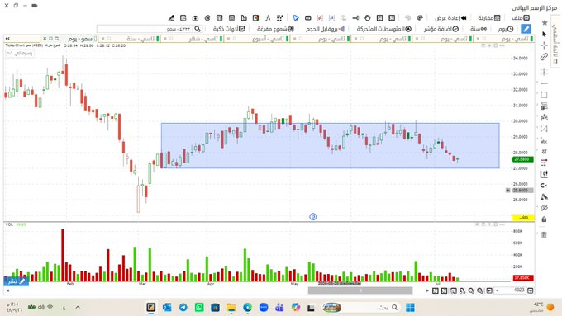Open the يوم (Day) interval dropdown

(506, 29)
